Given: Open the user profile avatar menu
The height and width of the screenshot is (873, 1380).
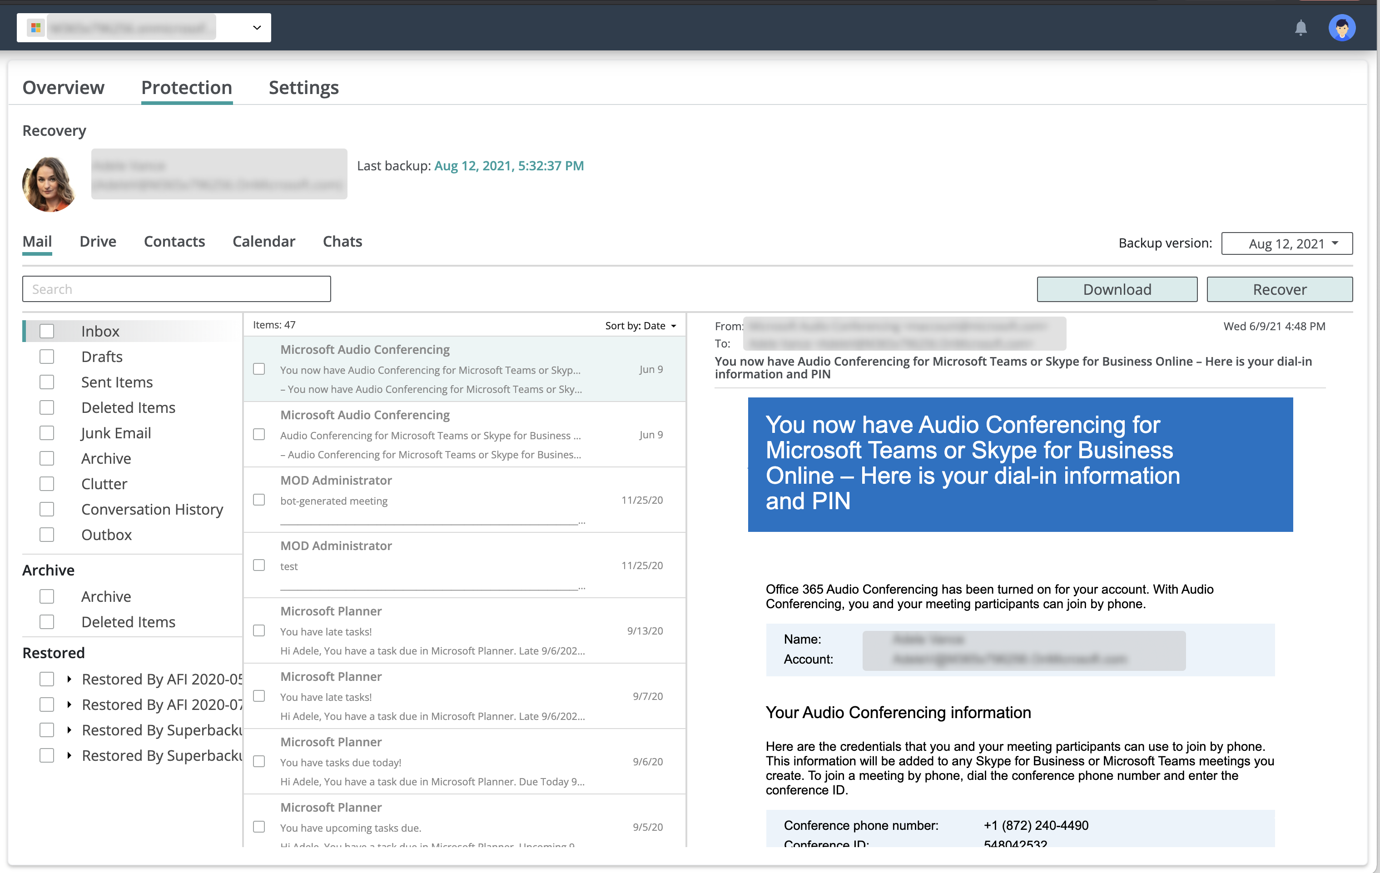Looking at the screenshot, I should click(x=1341, y=28).
